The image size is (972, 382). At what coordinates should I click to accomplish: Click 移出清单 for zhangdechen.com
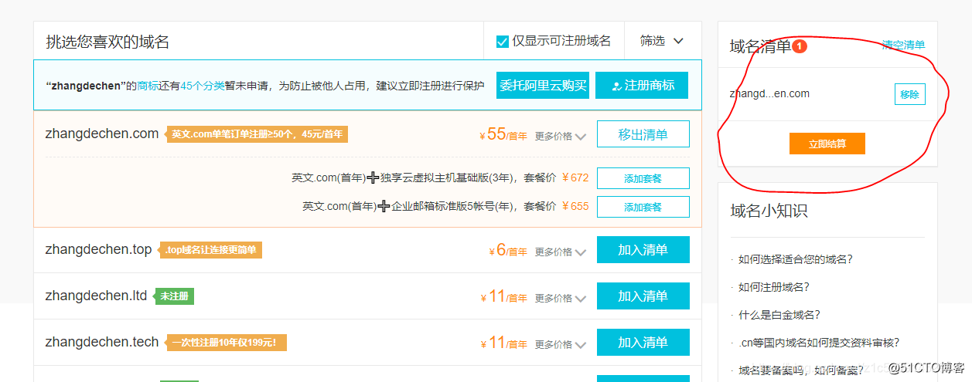tap(643, 134)
